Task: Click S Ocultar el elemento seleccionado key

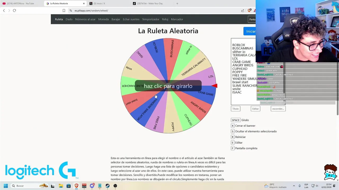Action: (x=233, y=131)
